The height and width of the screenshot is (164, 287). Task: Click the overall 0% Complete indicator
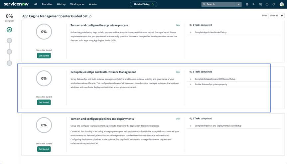9,18
